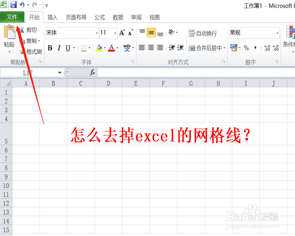Click the 格式刷 Format Painter button
Viewport: 295px width, 236px height.
[31, 52]
